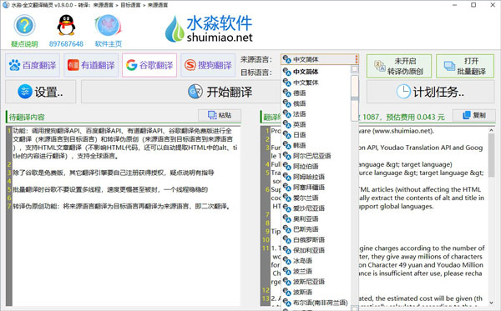Select 冰岛语 from the language list
This screenshot has height=311, width=501.
pyautogui.click(x=316, y=261)
